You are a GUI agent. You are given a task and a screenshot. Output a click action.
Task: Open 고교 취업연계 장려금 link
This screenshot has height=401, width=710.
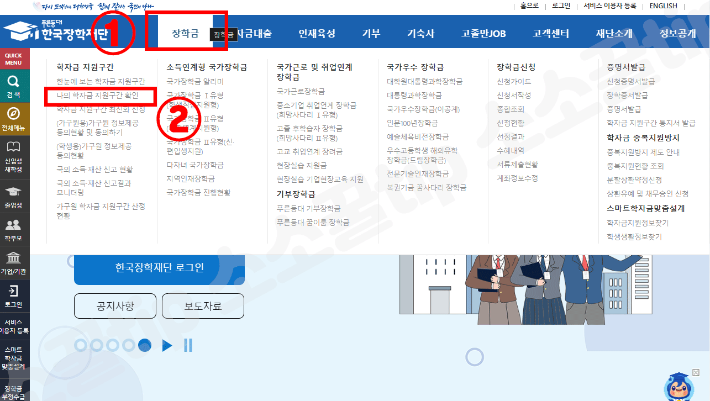(x=309, y=151)
